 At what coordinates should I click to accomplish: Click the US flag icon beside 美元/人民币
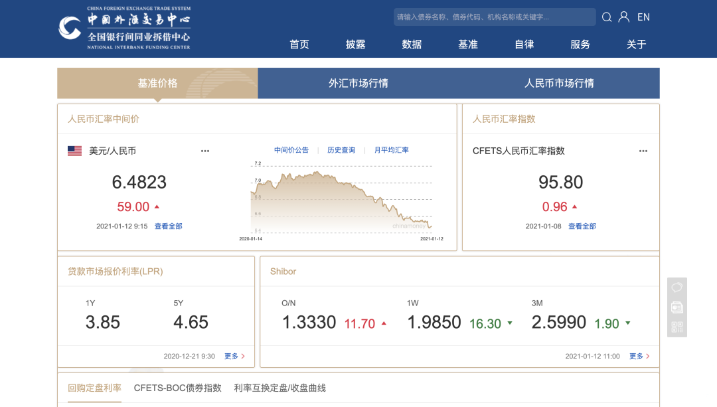[73, 150]
